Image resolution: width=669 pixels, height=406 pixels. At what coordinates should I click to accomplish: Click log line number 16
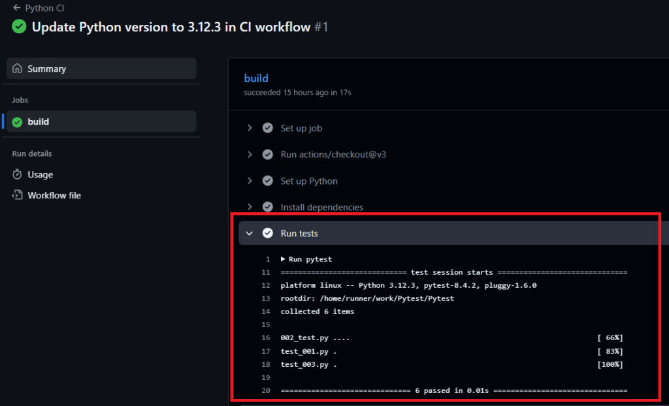[266, 337]
